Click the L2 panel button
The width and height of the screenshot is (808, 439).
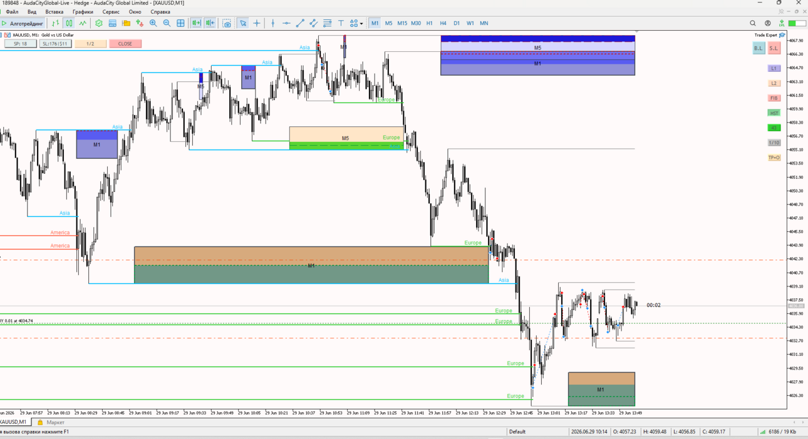click(774, 83)
